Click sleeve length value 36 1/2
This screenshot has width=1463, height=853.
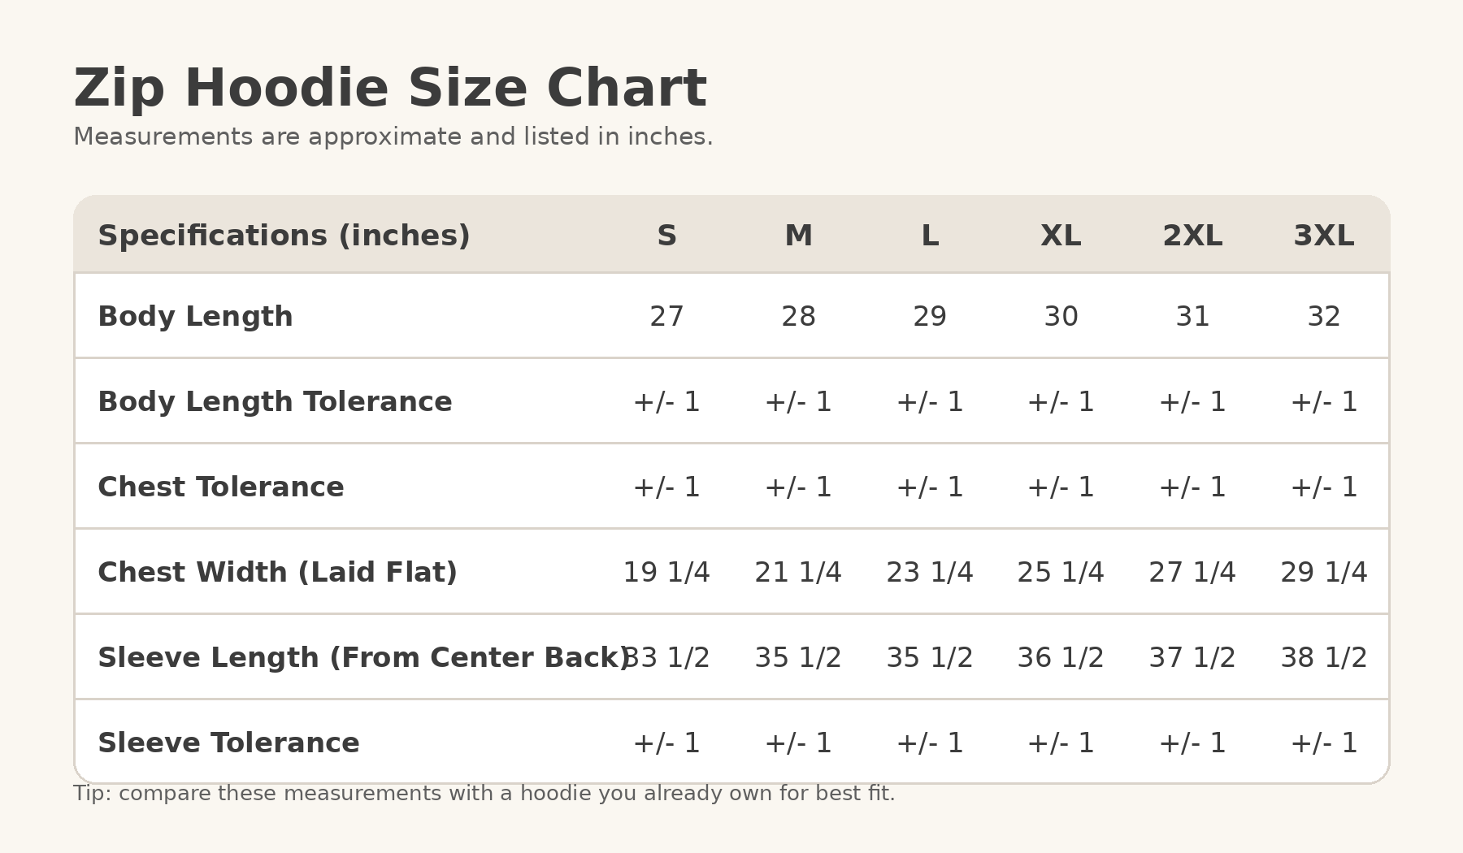pyautogui.click(x=1061, y=657)
